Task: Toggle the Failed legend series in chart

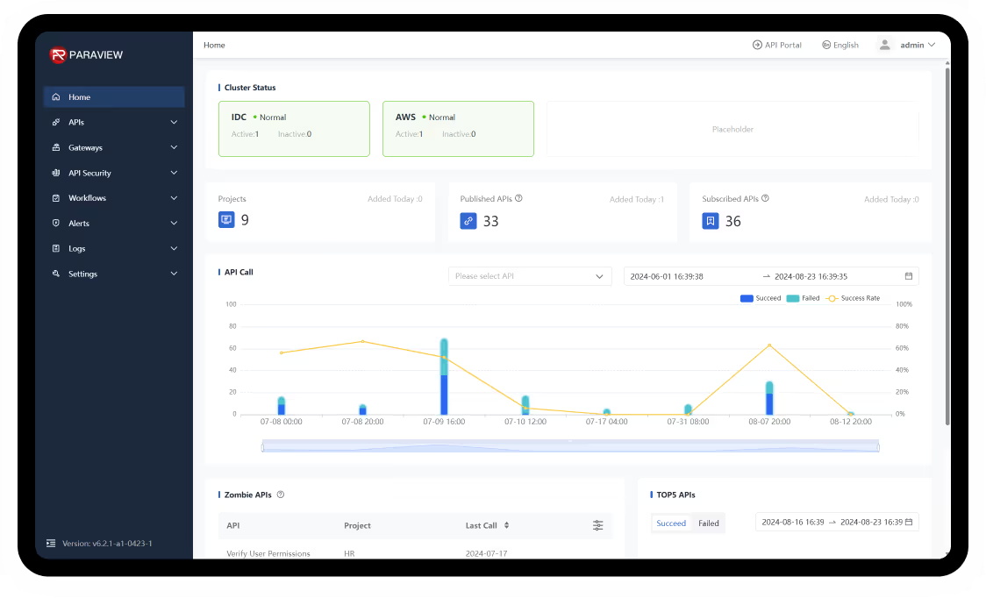Action: point(803,299)
